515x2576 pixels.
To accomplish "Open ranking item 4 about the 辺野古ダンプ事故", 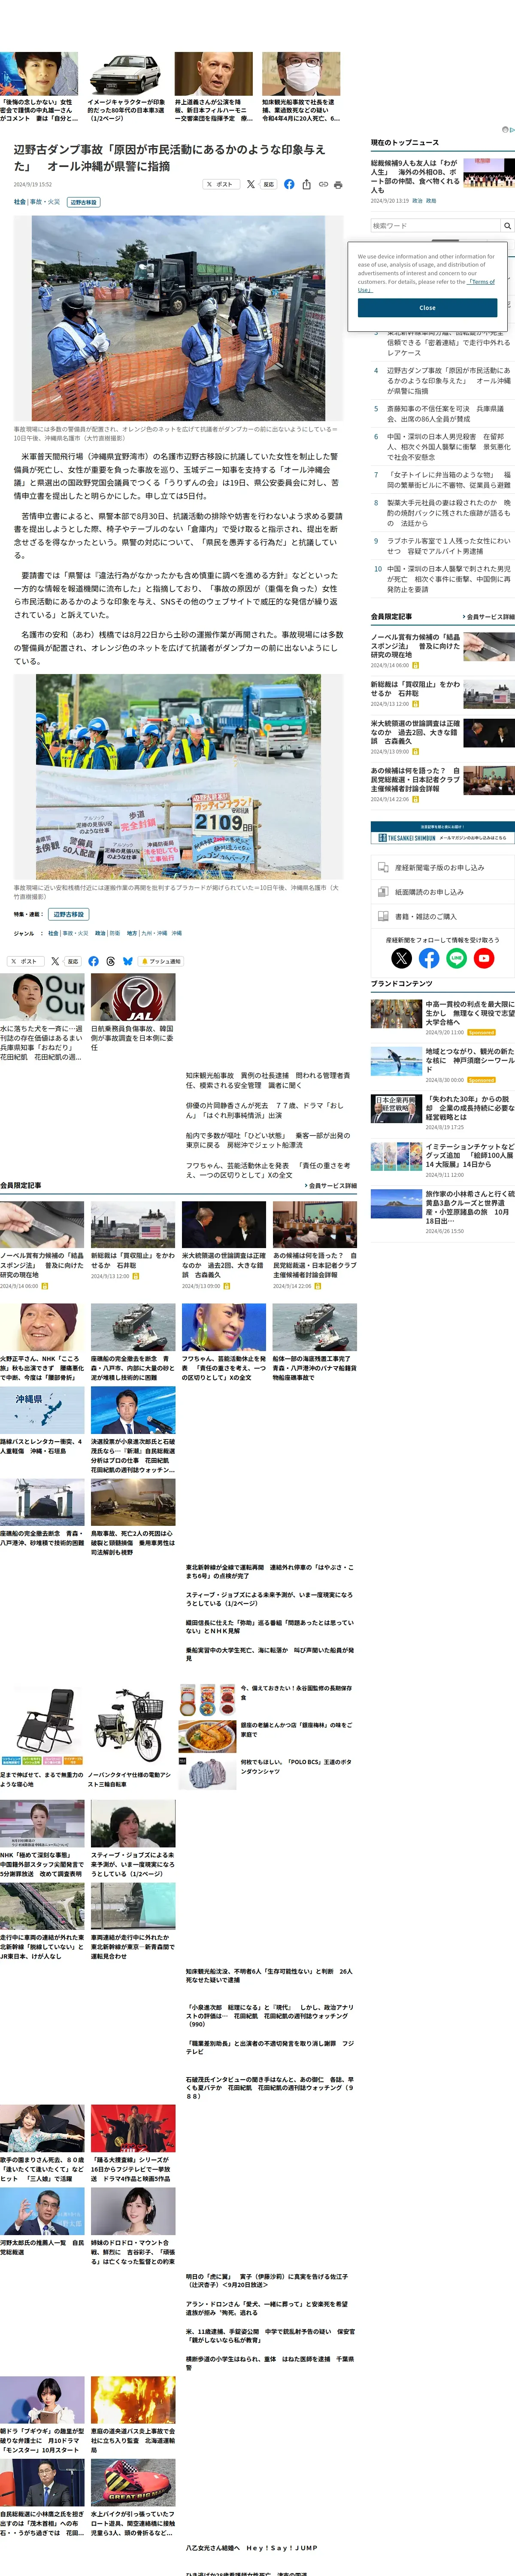I will pos(448,380).
